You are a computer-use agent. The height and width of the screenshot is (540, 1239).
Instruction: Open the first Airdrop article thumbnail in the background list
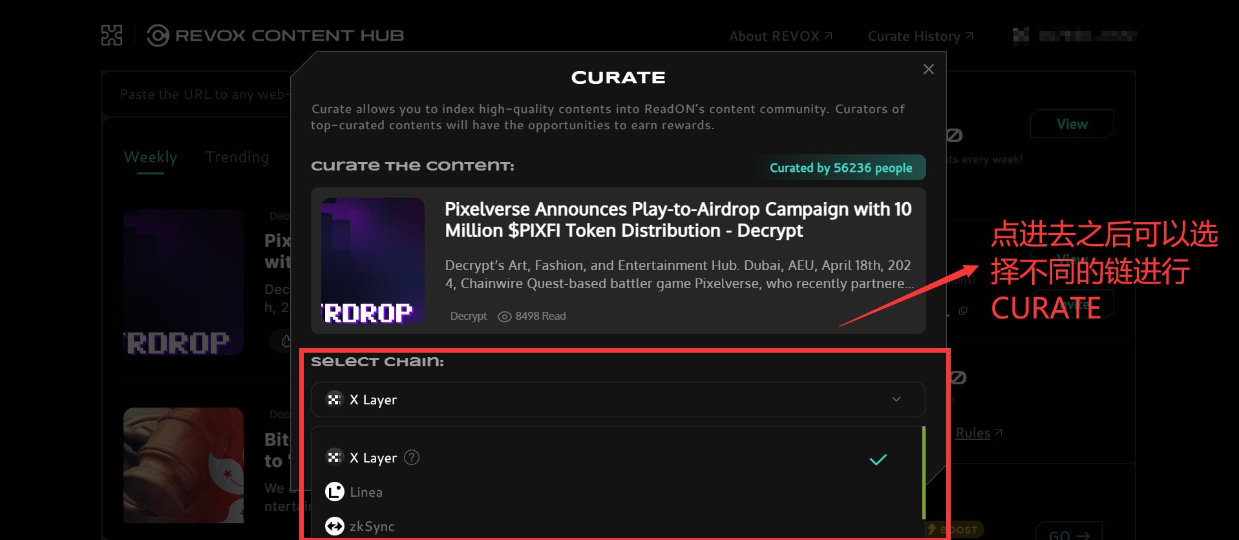184,282
